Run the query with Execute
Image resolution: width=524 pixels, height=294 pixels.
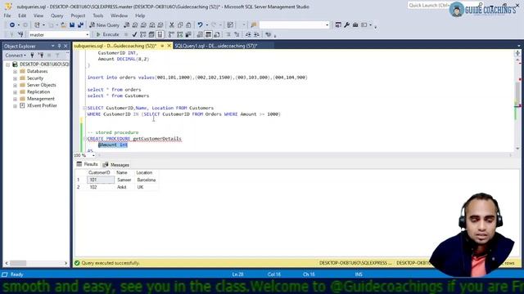click(x=107, y=34)
